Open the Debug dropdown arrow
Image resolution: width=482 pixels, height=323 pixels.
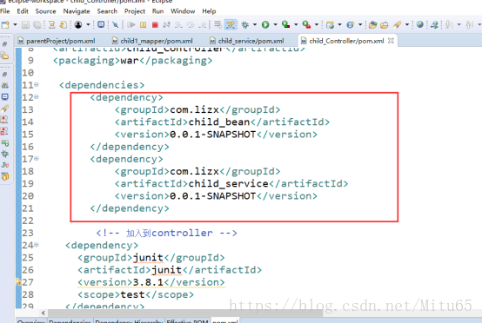tap(255, 25)
